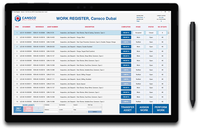
Task: Click the On Job current location value
Action: click(161, 17)
